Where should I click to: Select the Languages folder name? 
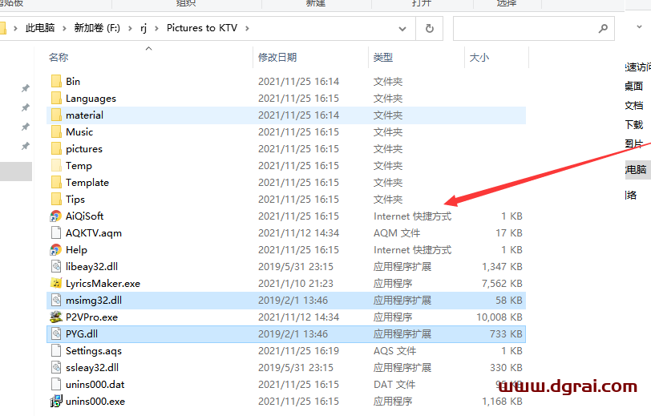(x=91, y=99)
